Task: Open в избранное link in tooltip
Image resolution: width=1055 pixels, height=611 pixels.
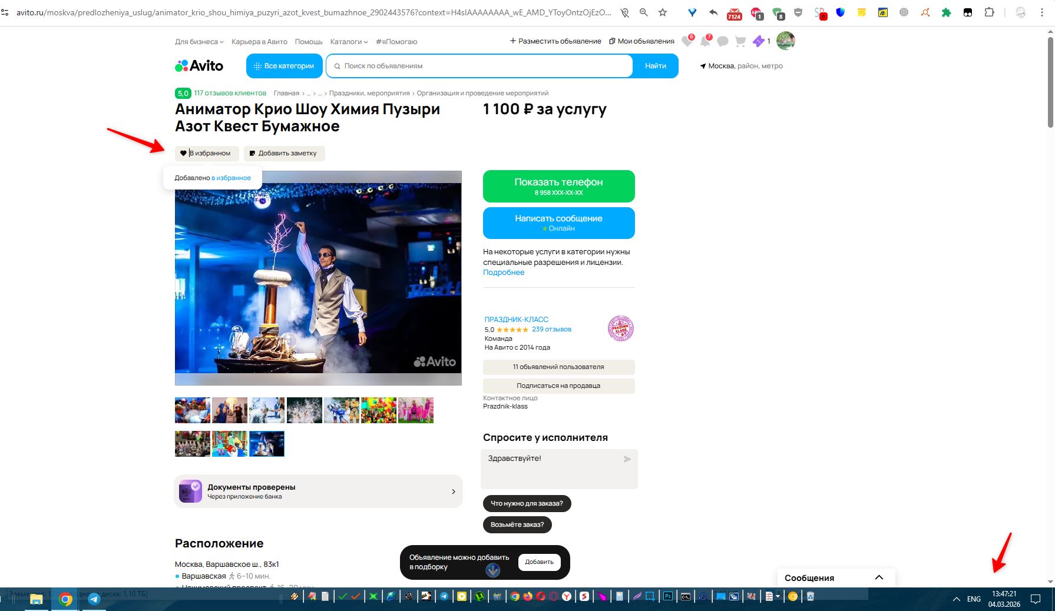Action: coord(231,178)
